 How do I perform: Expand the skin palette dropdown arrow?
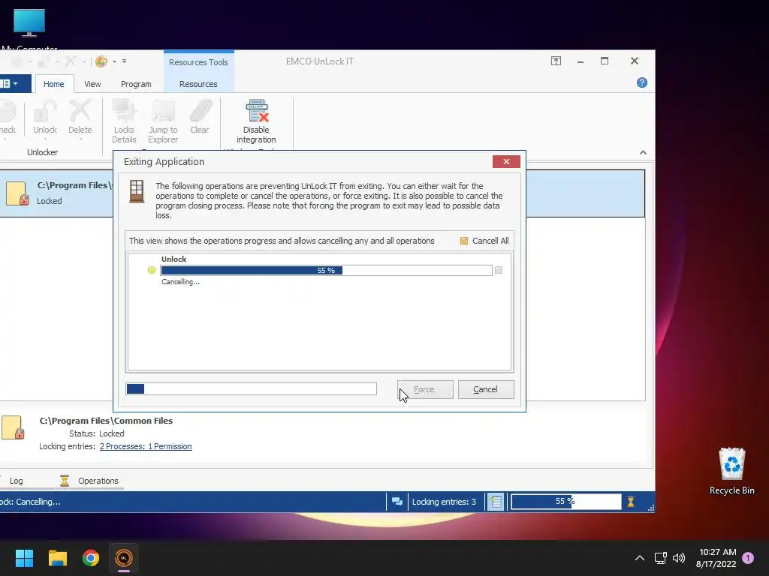click(114, 61)
